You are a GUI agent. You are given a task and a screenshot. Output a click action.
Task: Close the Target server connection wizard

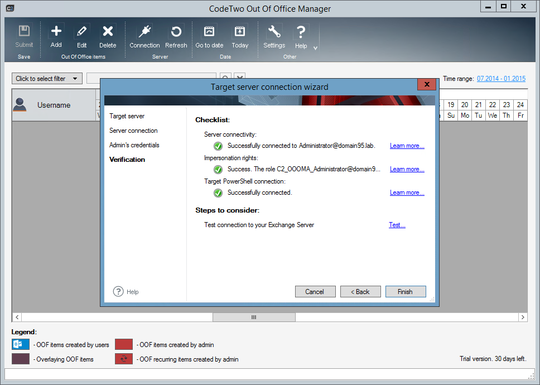pos(427,84)
